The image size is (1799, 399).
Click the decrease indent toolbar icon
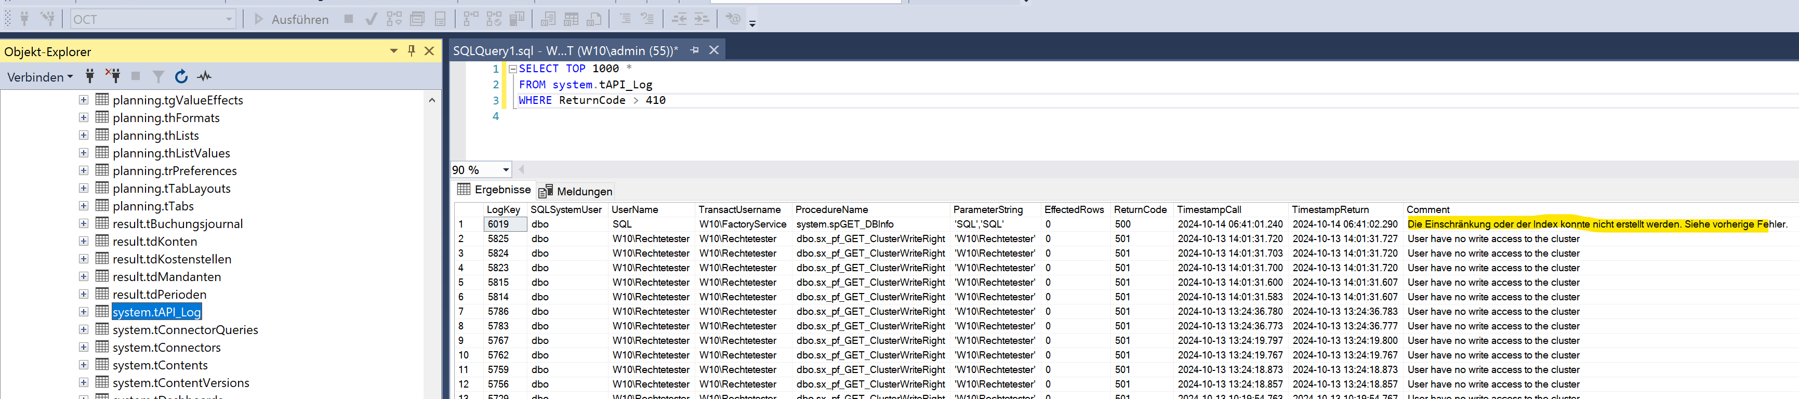click(x=679, y=20)
